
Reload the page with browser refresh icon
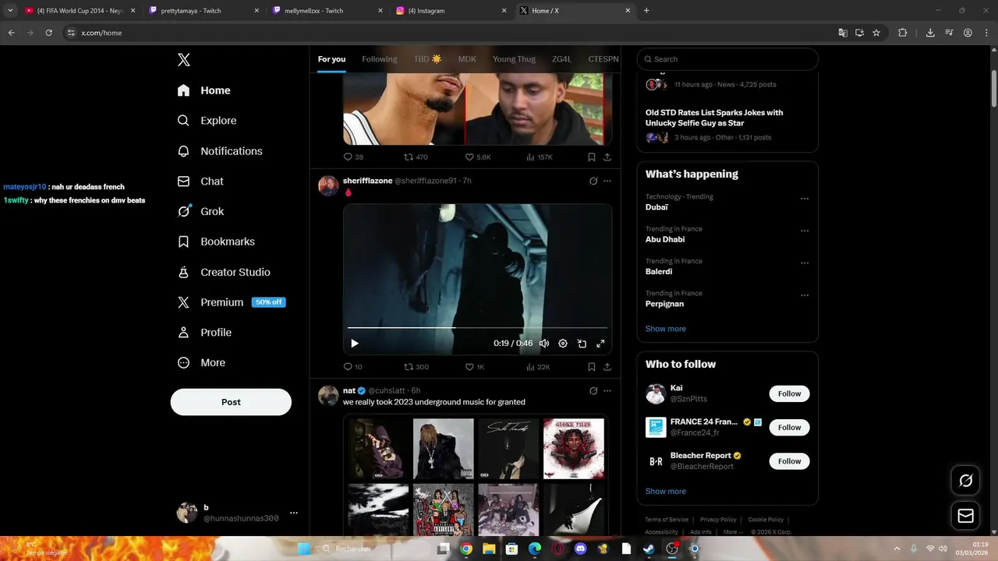48,33
